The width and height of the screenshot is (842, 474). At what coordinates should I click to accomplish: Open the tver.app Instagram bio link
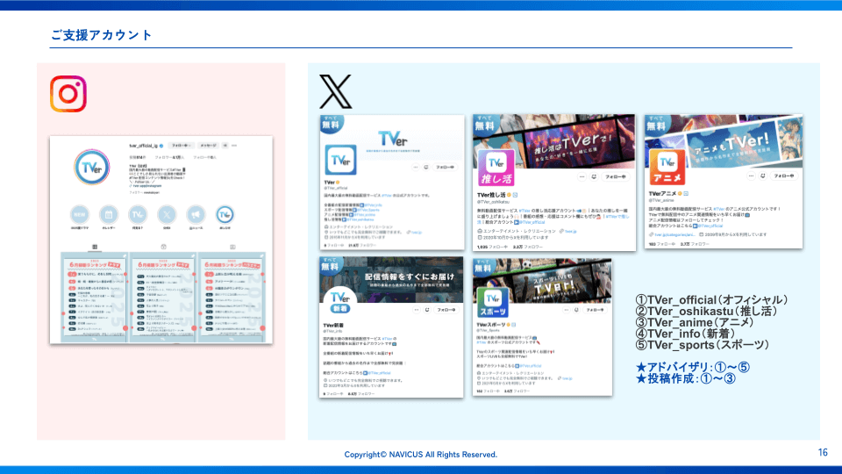(x=146, y=186)
